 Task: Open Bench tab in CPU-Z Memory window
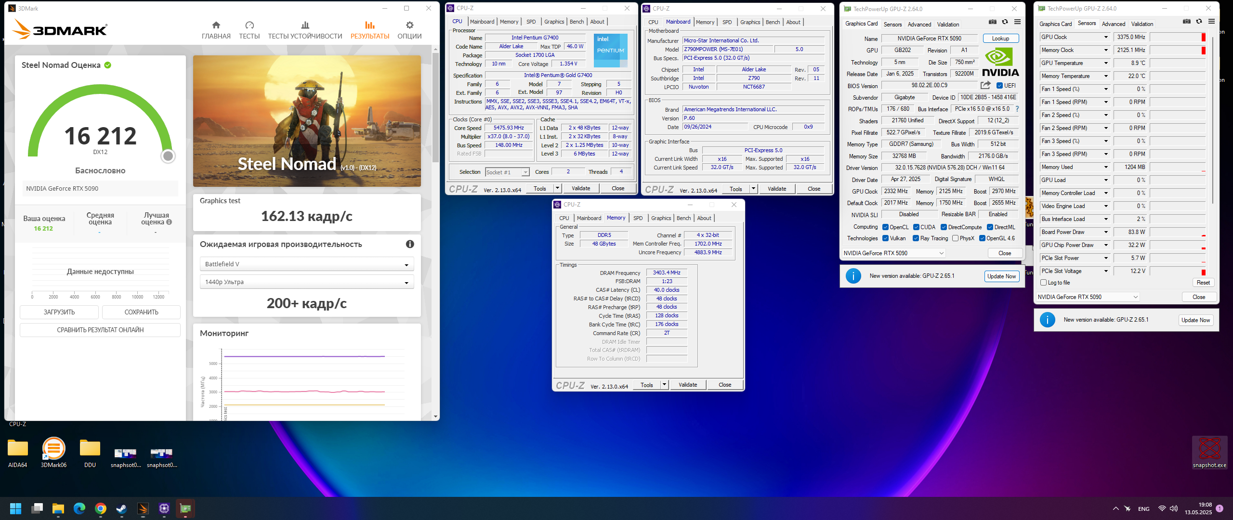683,218
